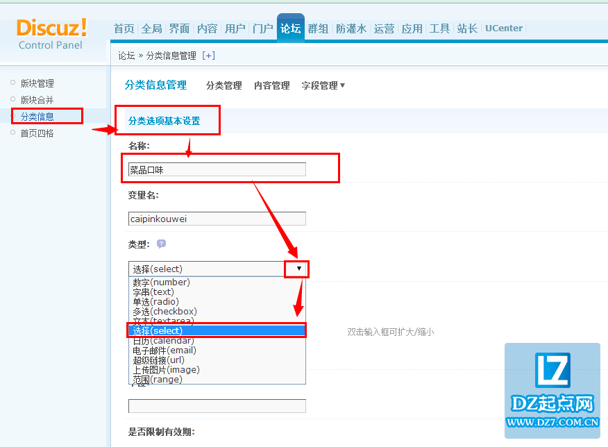Open the UCenter navigation tab
This screenshot has width=608, height=447.
pos(504,28)
